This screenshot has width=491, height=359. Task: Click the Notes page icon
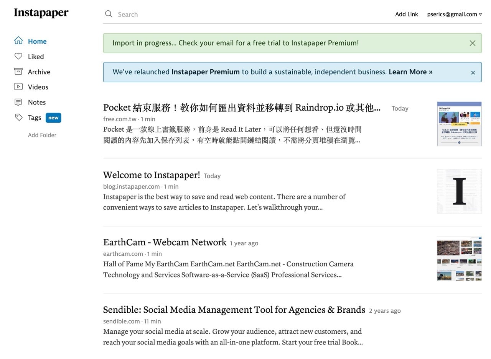18,102
